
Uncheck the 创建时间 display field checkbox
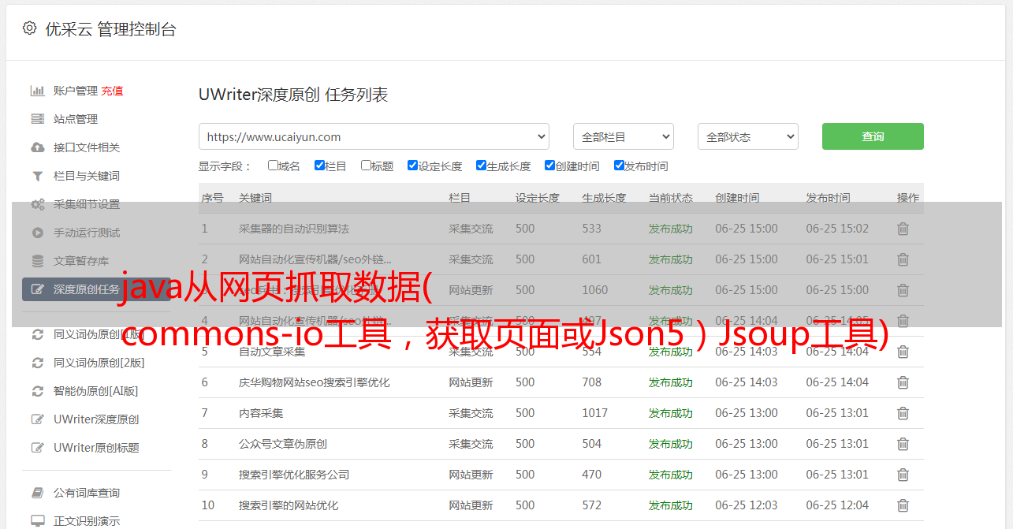pos(549,166)
